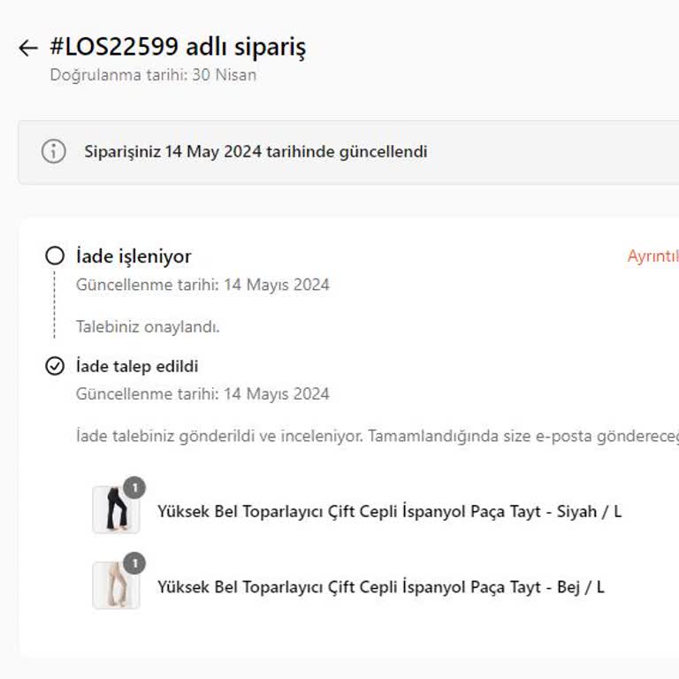
Task: Click the #LOS22599 adlı sipariş heading
Action: pos(178,47)
